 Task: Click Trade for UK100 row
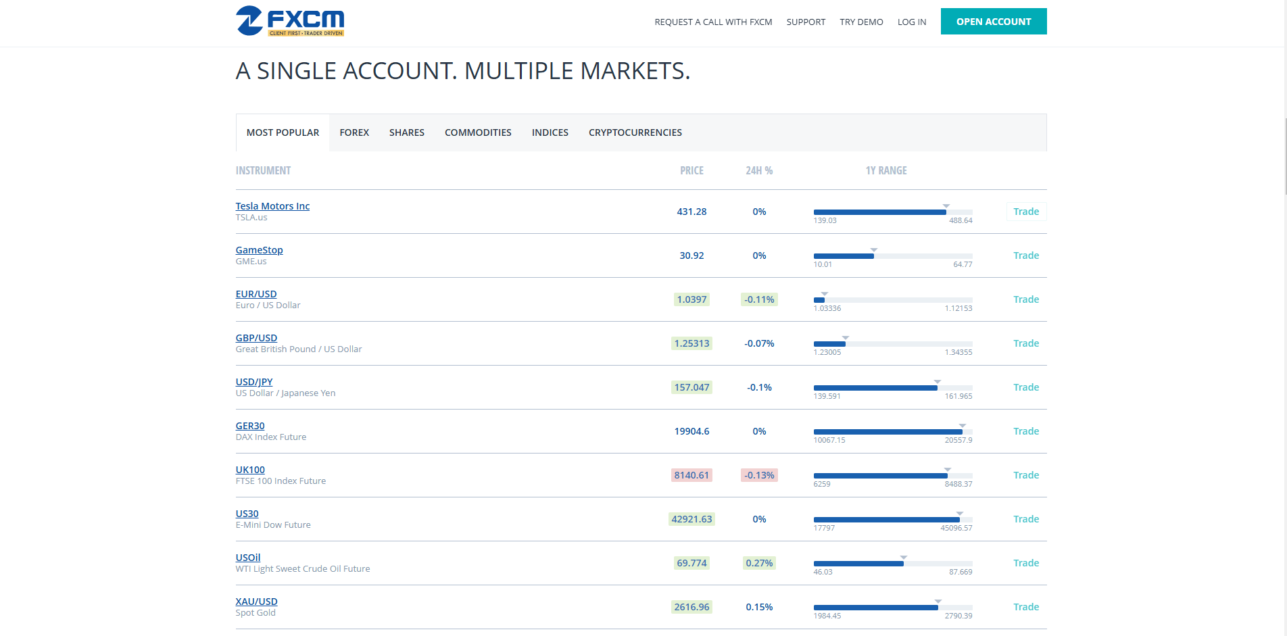click(x=1026, y=475)
